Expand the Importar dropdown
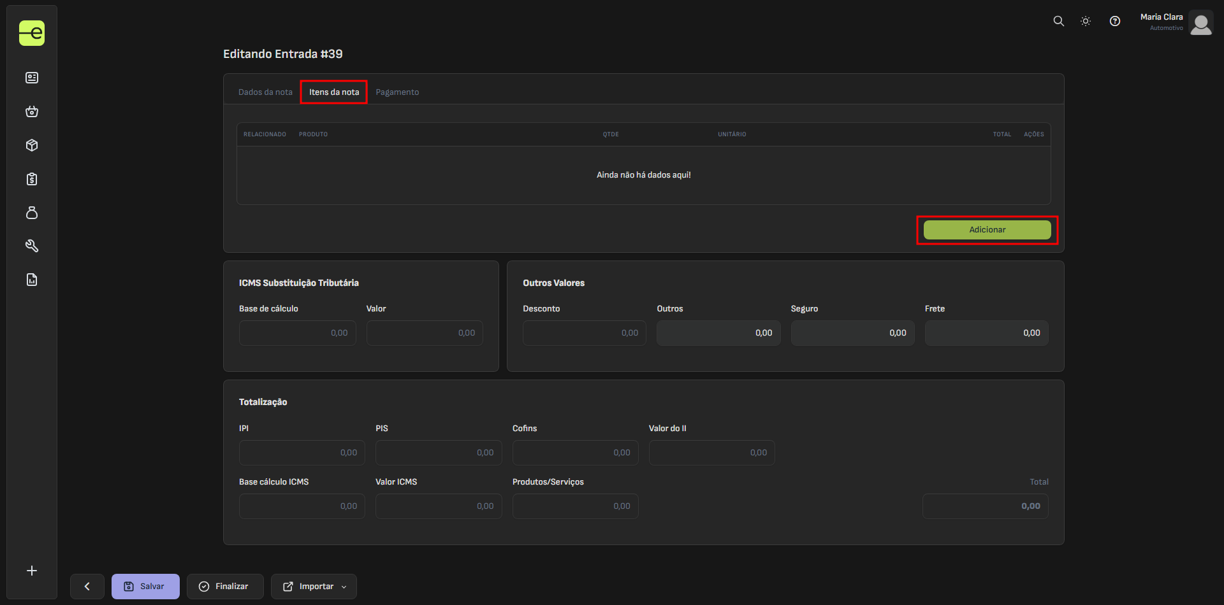Viewport: 1224px width, 605px height. pyautogui.click(x=314, y=587)
